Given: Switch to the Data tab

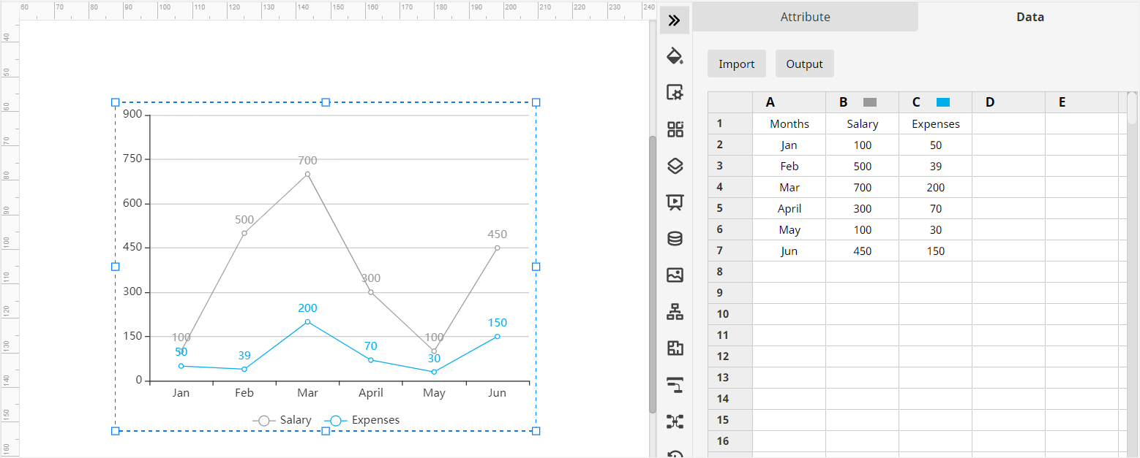Looking at the screenshot, I should tap(1029, 16).
